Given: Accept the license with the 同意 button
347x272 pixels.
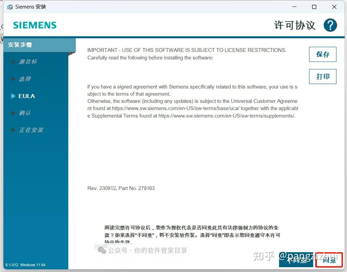Looking at the screenshot, I should (329, 260).
